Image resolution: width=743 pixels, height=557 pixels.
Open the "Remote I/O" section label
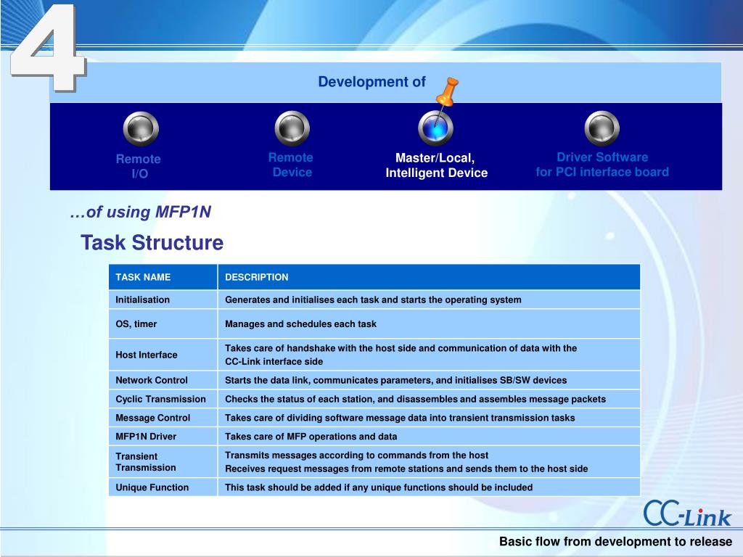tap(139, 166)
